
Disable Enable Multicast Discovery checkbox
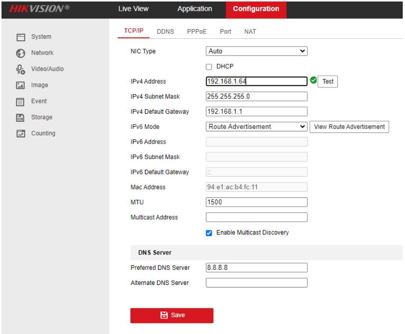click(x=209, y=233)
